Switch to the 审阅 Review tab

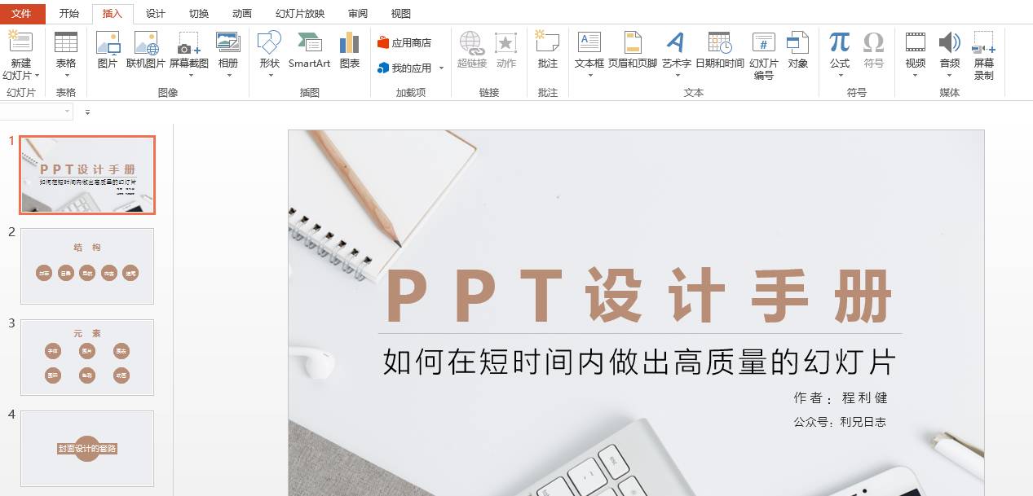(x=357, y=14)
